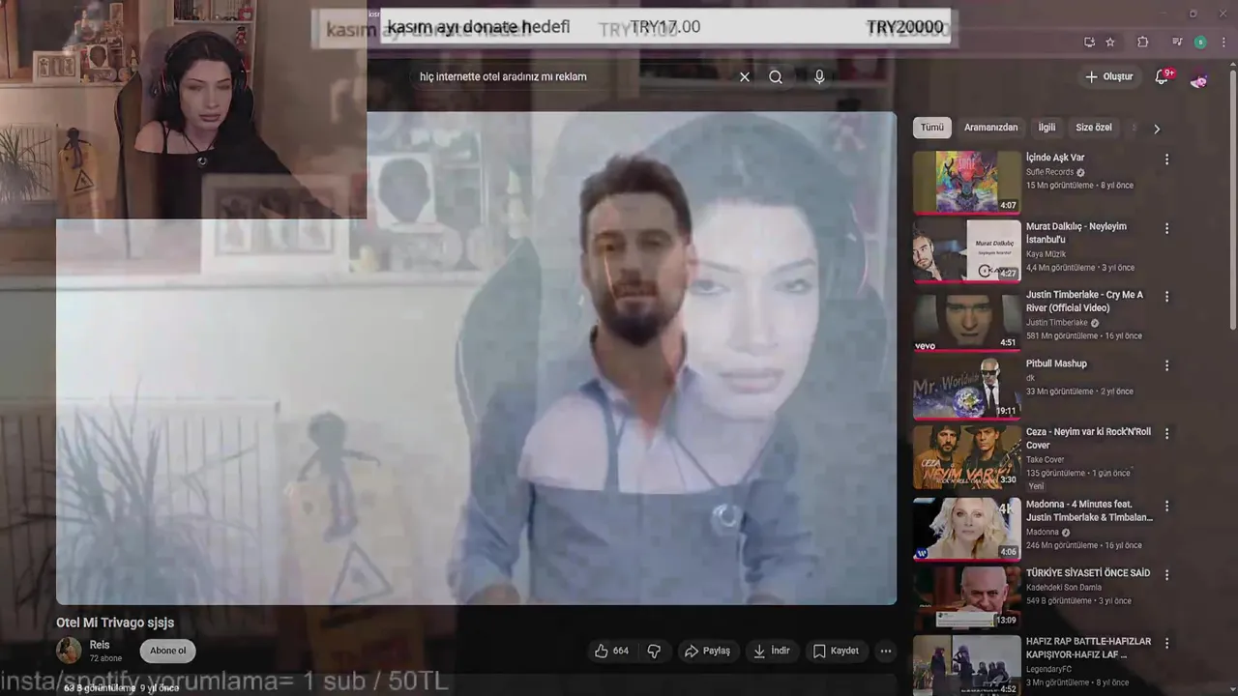Screen dimensions: 1238x696
Task: Select the Aramanızdan filter chip
Action: (x=990, y=128)
